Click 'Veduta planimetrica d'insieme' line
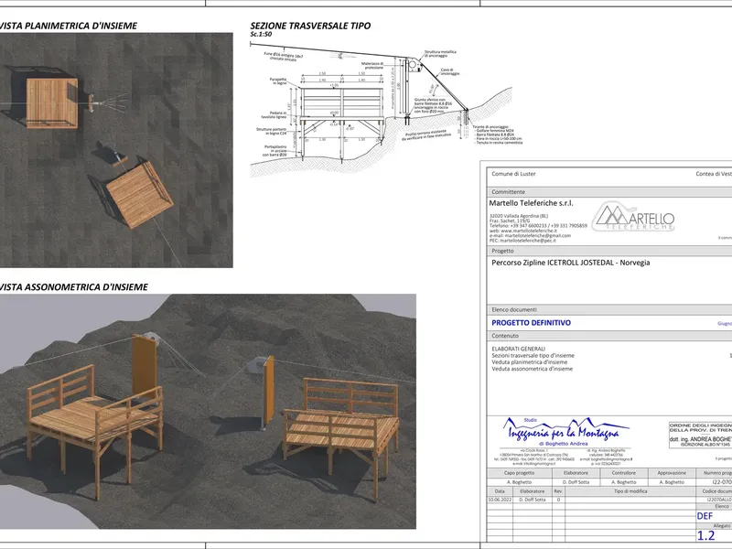 [530, 361]
